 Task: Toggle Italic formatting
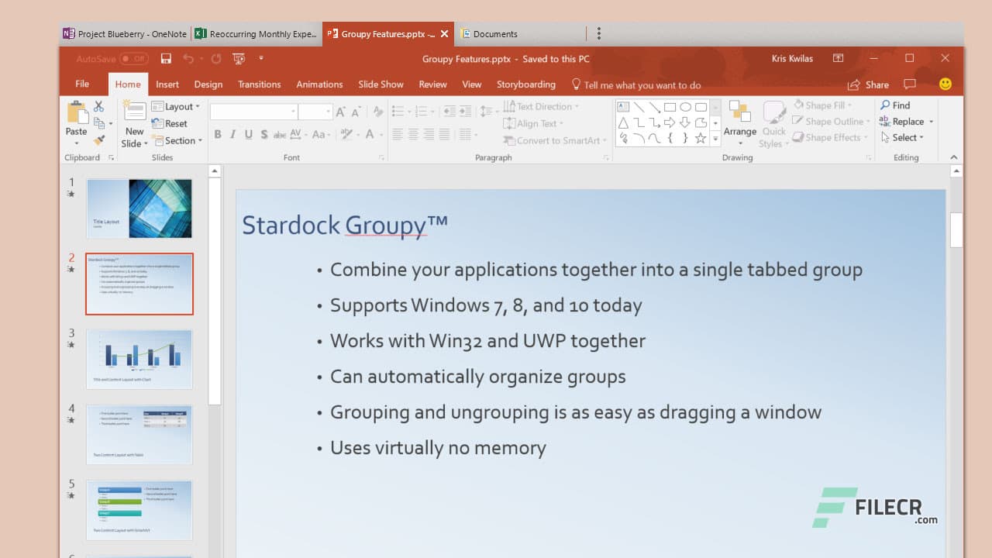coord(233,134)
